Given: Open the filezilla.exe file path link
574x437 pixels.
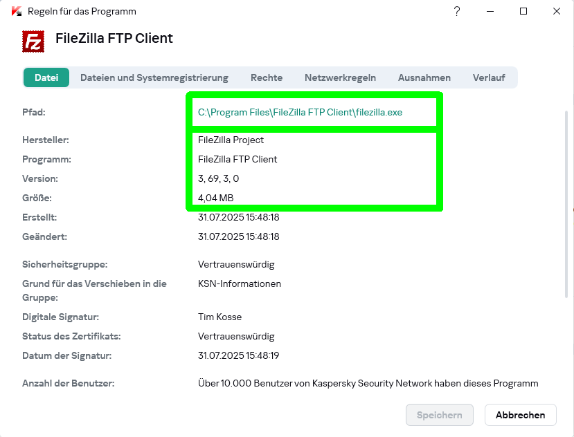Looking at the screenshot, I should (x=300, y=112).
